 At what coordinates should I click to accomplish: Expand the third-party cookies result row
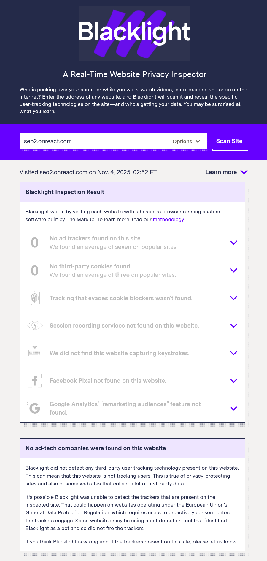tap(233, 270)
